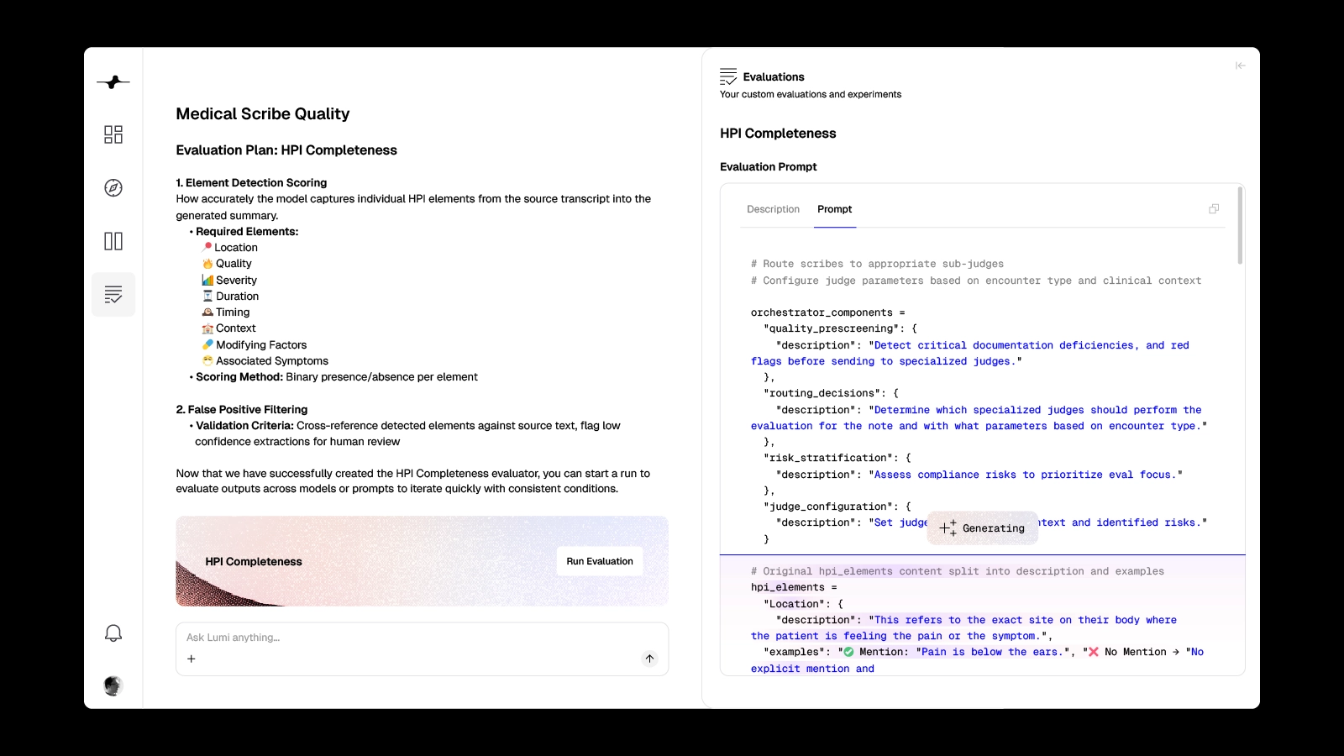Viewport: 1344px width, 756px height.
Task: Click the HPI Completeness panel title
Action: (x=778, y=134)
